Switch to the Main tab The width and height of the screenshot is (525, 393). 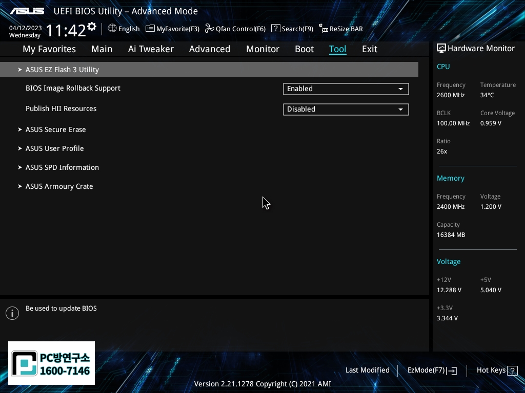(x=102, y=49)
